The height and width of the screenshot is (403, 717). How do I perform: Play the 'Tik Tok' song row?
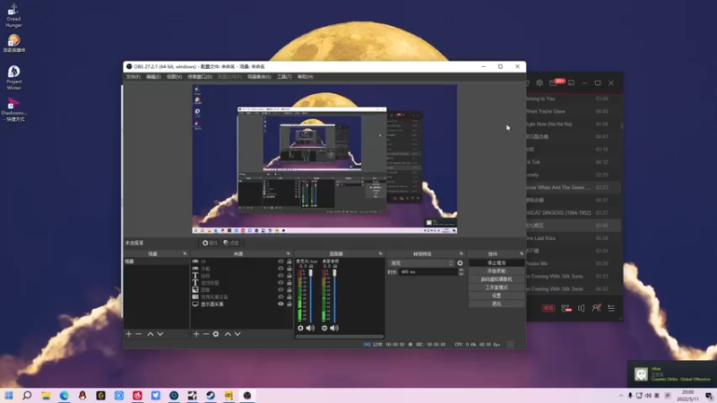click(574, 162)
